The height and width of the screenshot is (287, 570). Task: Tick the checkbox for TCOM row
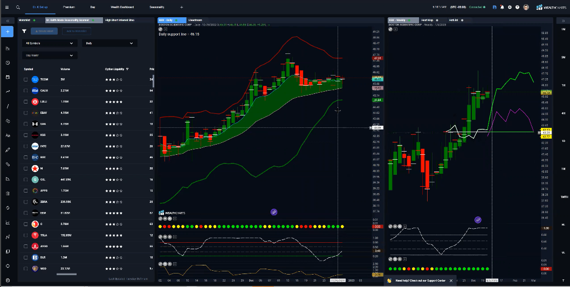[x=25, y=79]
